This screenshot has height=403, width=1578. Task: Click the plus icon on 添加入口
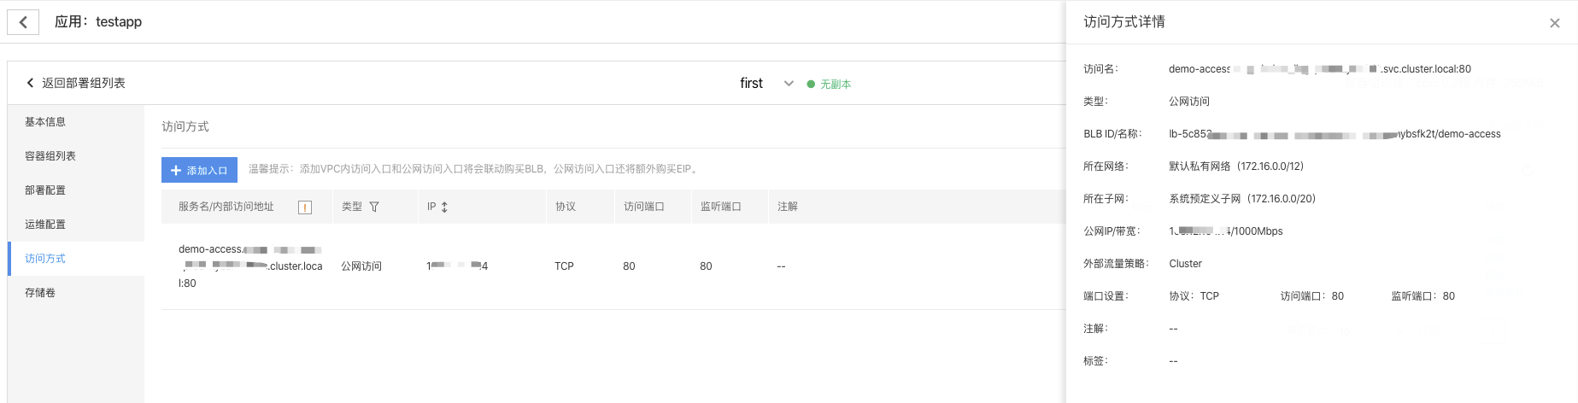coord(176,170)
